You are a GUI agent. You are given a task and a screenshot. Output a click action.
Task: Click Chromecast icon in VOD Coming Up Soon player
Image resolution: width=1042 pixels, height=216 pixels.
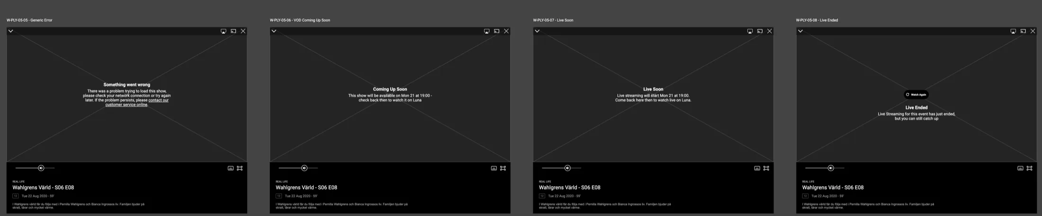497,31
